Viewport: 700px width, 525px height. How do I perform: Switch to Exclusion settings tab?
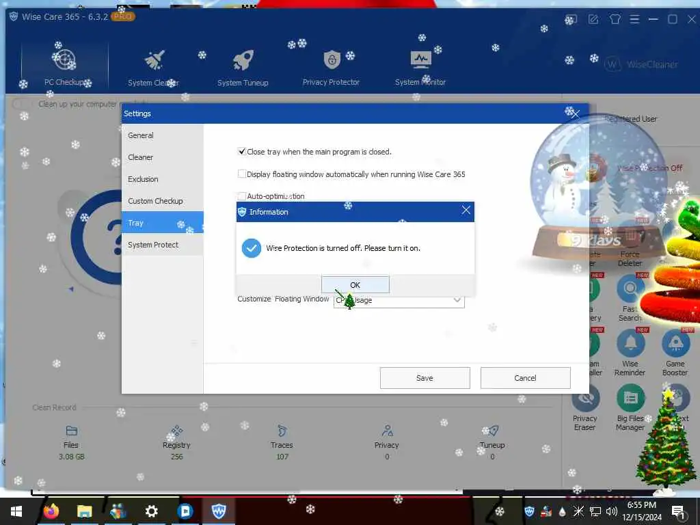(x=163, y=179)
